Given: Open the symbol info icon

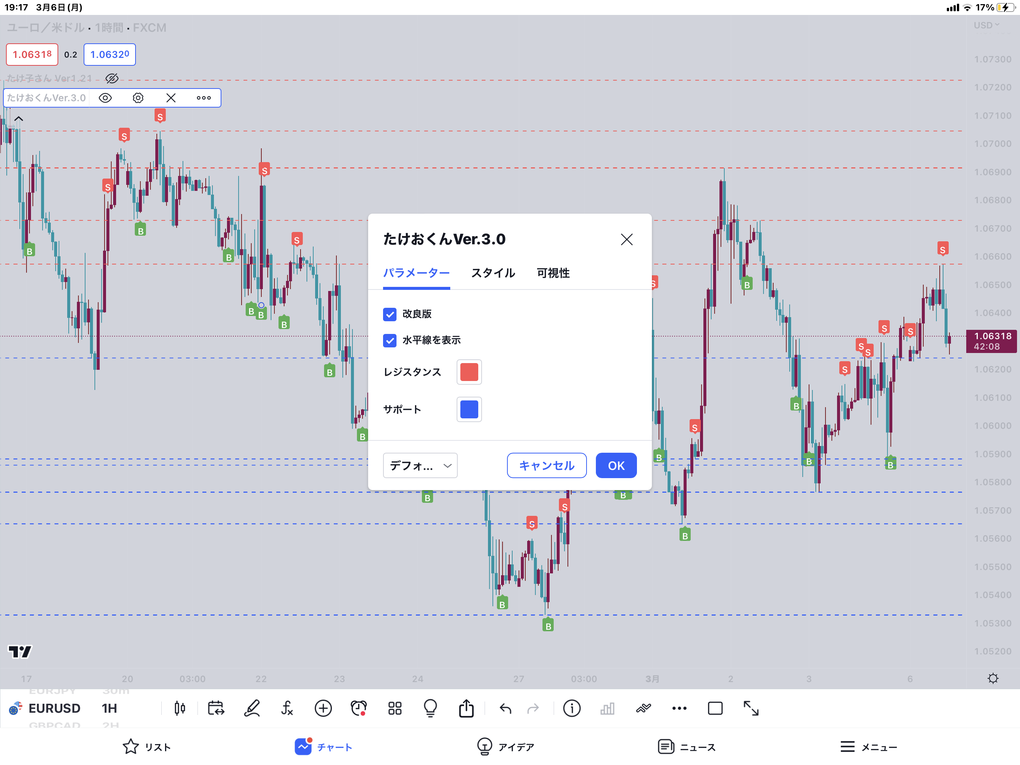Looking at the screenshot, I should [572, 708].
